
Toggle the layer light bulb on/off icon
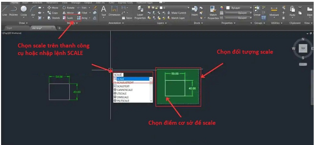[x=149, y=7]
